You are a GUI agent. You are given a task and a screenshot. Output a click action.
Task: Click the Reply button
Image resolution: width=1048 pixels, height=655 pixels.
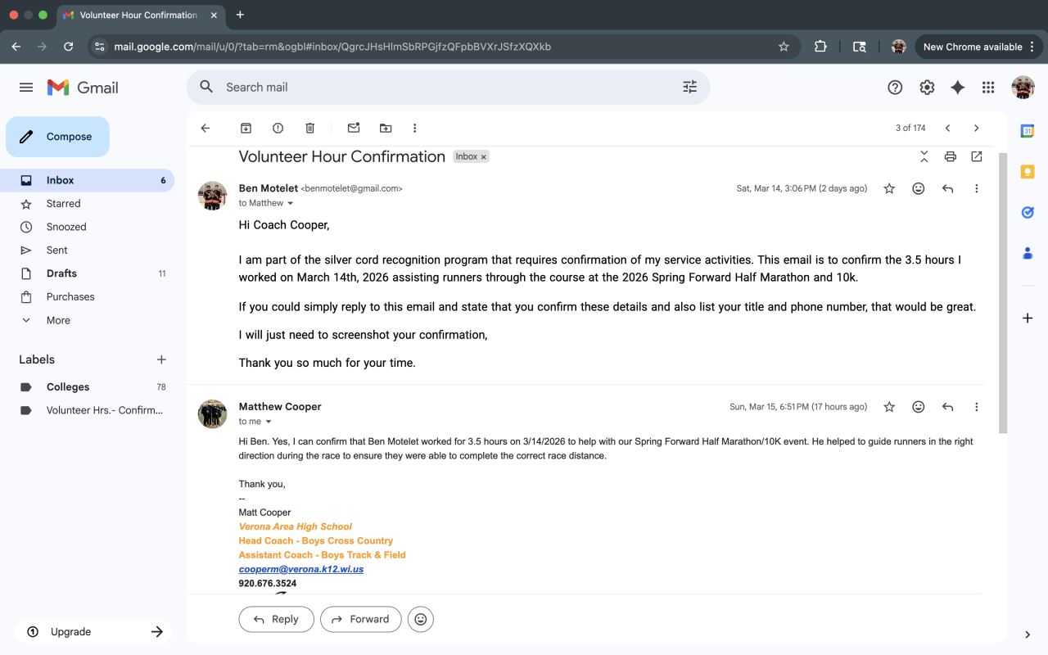pos(276,619)
